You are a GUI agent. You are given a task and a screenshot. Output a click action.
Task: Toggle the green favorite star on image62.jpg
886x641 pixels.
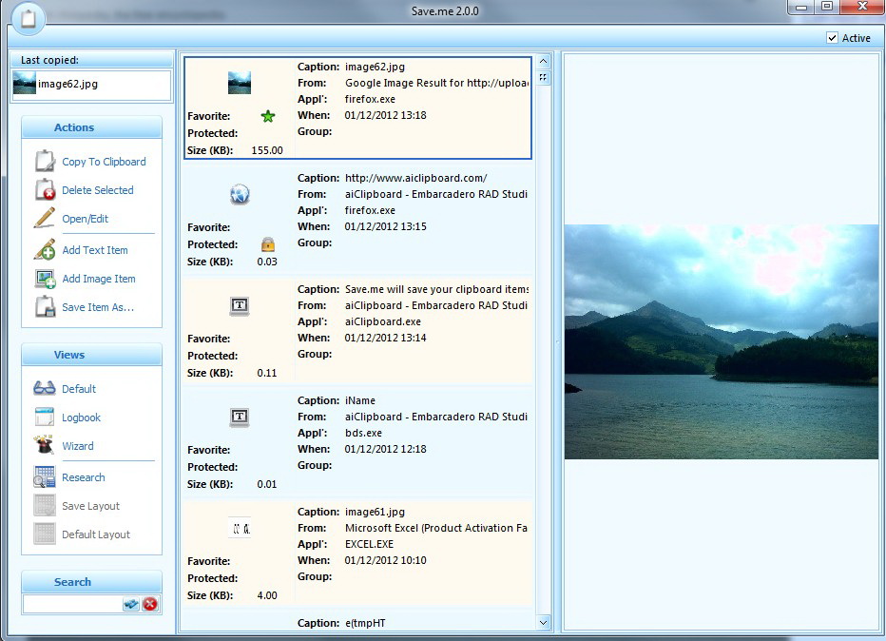tap(267, 116)
